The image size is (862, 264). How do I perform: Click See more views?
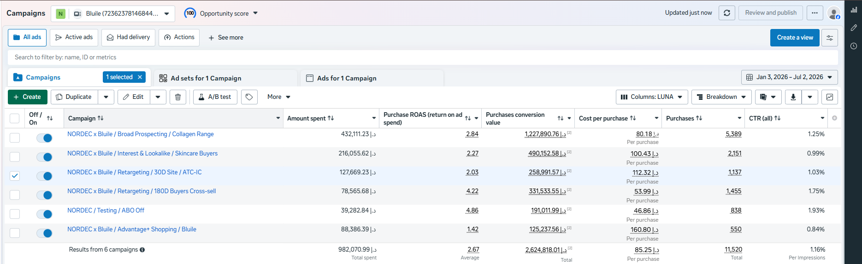point(226,38)
